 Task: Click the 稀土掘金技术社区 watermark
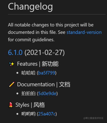pyautogui.click(x=93, y=118)
